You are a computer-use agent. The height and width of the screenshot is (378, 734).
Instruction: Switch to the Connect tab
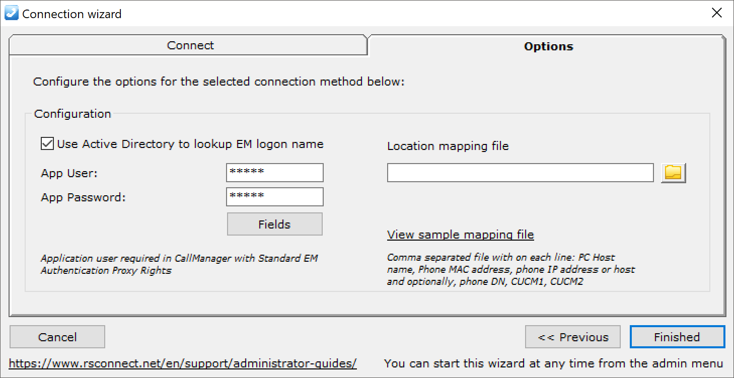(188, 45)
